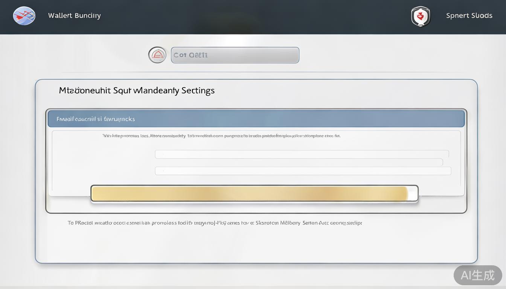
Task: Click the oval airplane logo in header
Action: coord(24,16)
